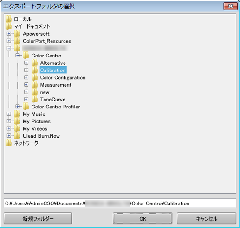Expand the My Music folder node
Screen dimensions: 240x228
(9, 114)
